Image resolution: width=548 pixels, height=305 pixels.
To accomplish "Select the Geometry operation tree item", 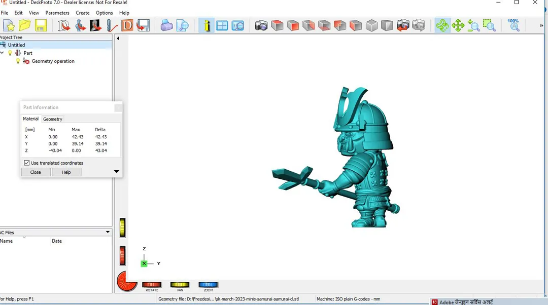I will click(53, 61).
